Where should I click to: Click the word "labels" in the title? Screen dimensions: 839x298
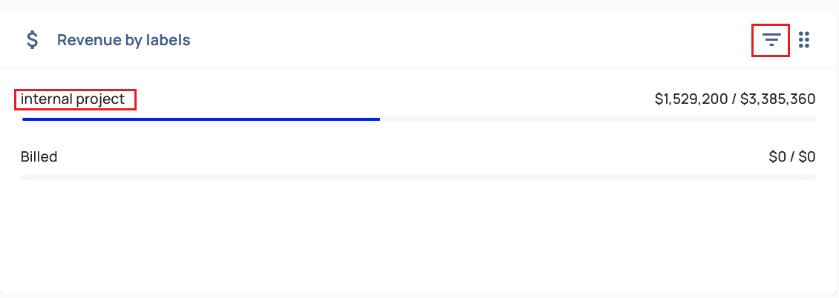169,40
